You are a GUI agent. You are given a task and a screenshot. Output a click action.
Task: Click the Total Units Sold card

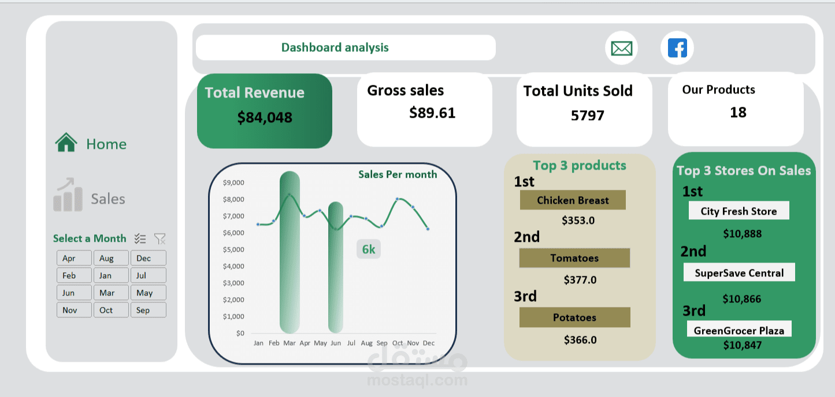click(x=584, y=110)
